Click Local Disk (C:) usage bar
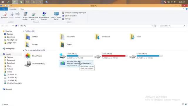Screen dimensions: 188x106 (x=80, y=56)
